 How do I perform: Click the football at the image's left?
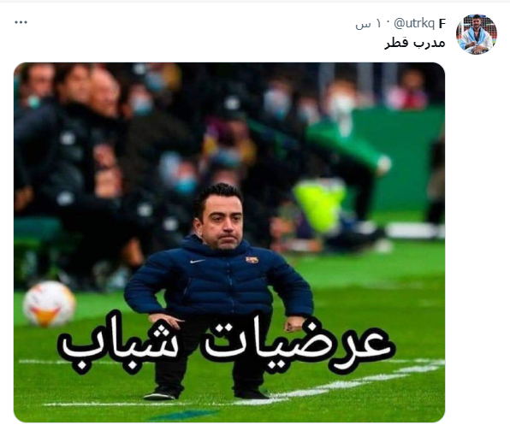click(49, 303)
